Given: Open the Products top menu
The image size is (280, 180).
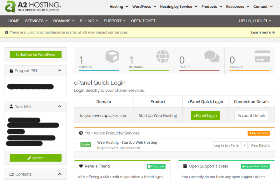Looking at the screenshot, I should (x=212, y=7).
